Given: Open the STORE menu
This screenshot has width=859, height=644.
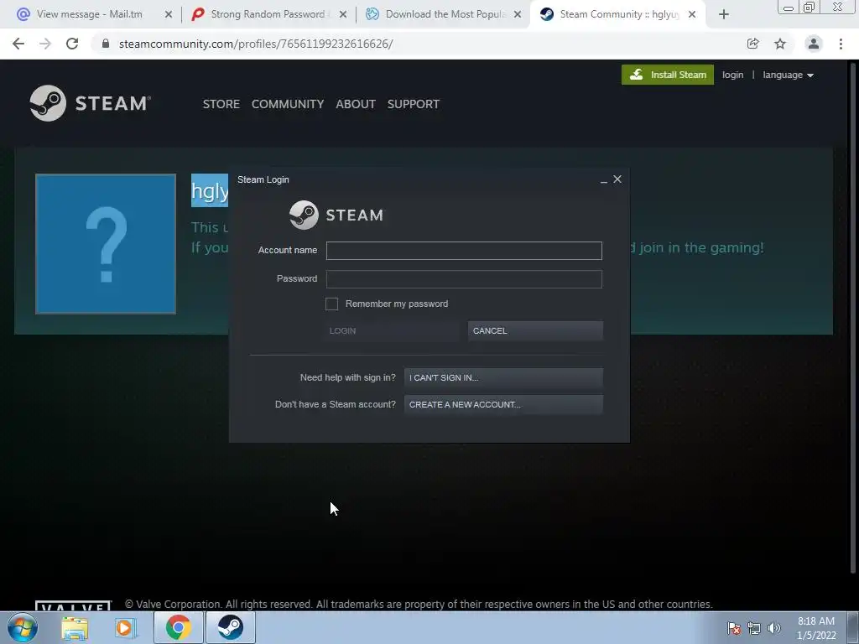Looking at the screenshot, I should point(221,104).
